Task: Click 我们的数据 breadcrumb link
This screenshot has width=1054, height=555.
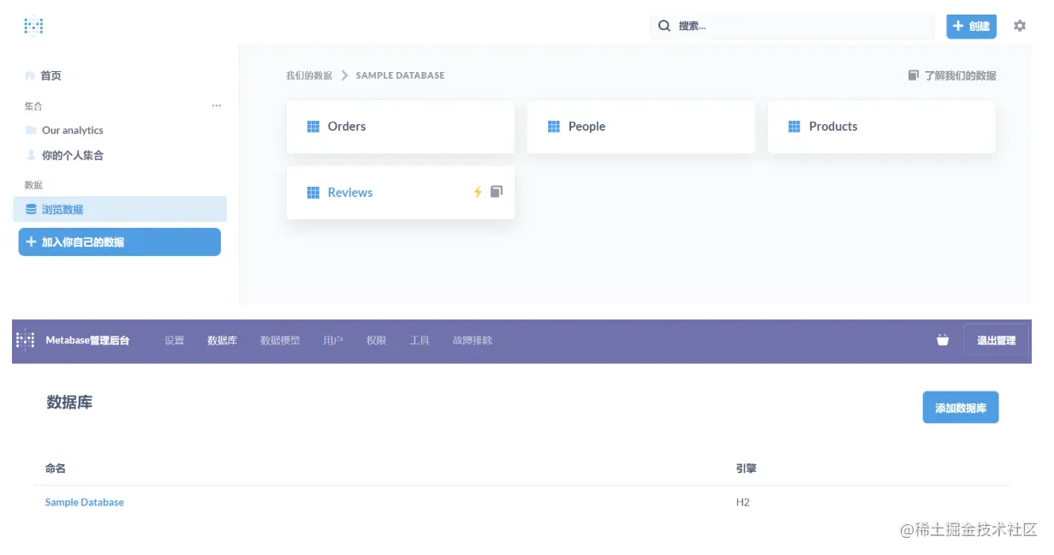Action: pos(309,75)
